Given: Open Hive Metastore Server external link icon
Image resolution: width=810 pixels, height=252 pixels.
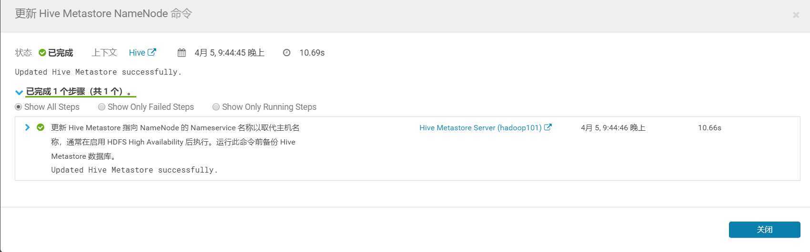Looking at the screenshot, I should click(548, 127).
